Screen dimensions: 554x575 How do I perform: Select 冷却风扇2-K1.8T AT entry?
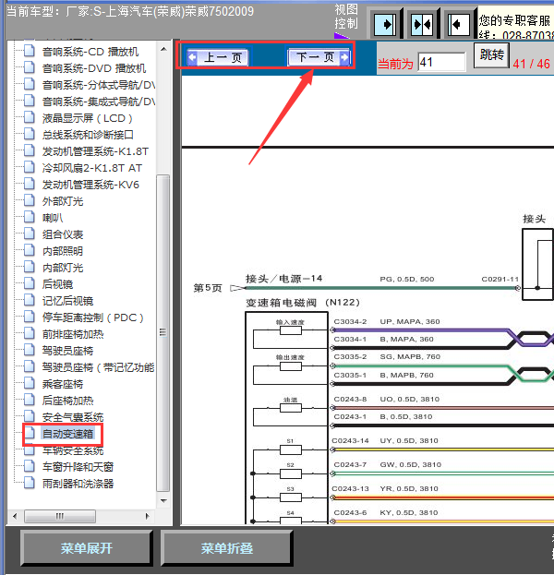[92, 168]
